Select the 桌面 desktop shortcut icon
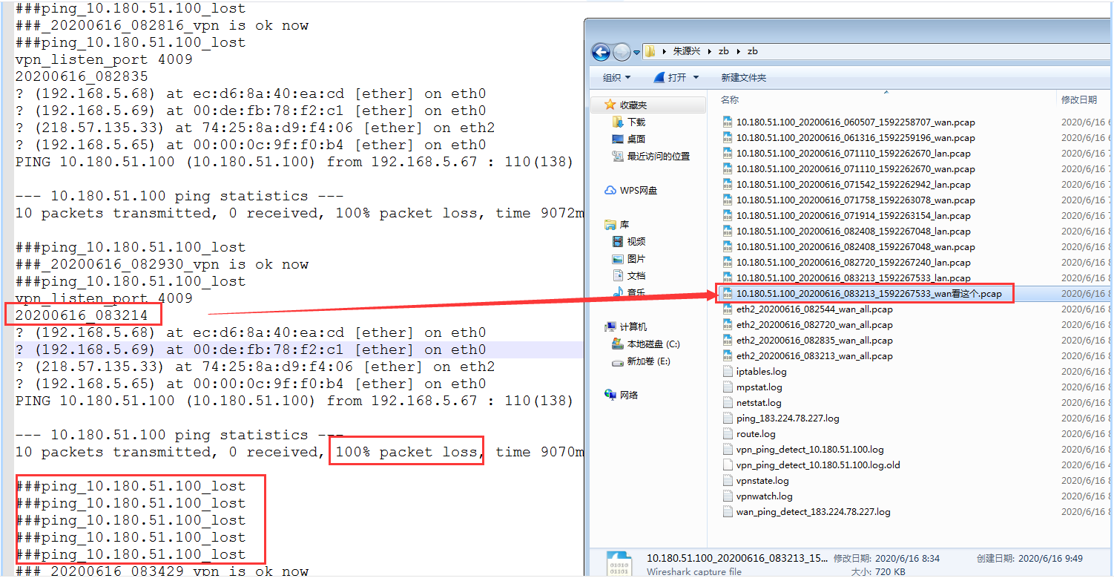The image size is (1114, 581). click(x=618, y=139)
